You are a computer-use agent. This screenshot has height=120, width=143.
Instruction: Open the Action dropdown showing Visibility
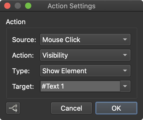coord(85,55)
